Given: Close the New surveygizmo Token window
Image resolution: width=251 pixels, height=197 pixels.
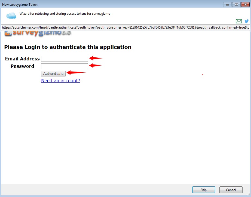Looking at the screenshot, I should click(245, 4).
